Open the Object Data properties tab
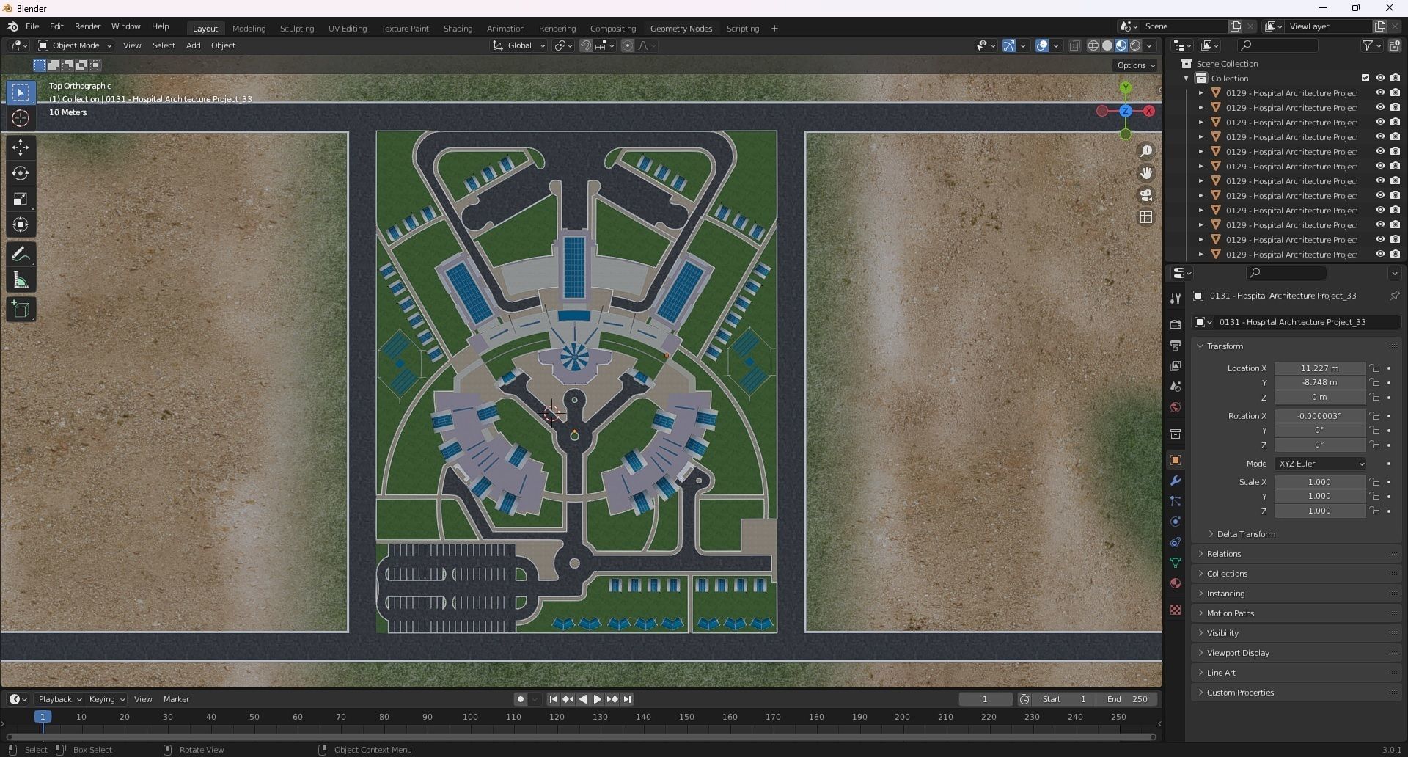This screenshot has height=763, width=1408. [1176, 563]
